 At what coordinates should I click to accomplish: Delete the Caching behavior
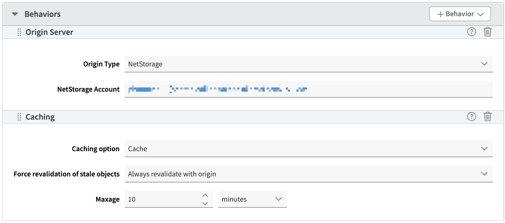[488, 117]
